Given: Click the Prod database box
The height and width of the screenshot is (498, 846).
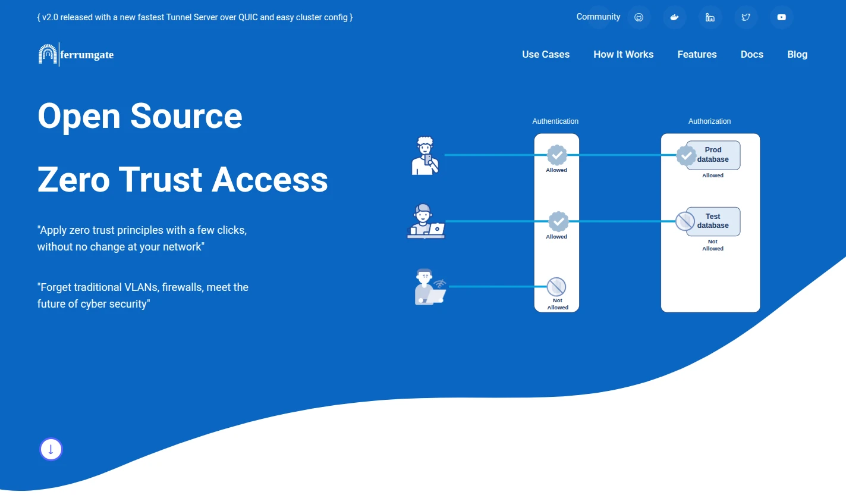Looking at the screenshot, I should 713,155.
